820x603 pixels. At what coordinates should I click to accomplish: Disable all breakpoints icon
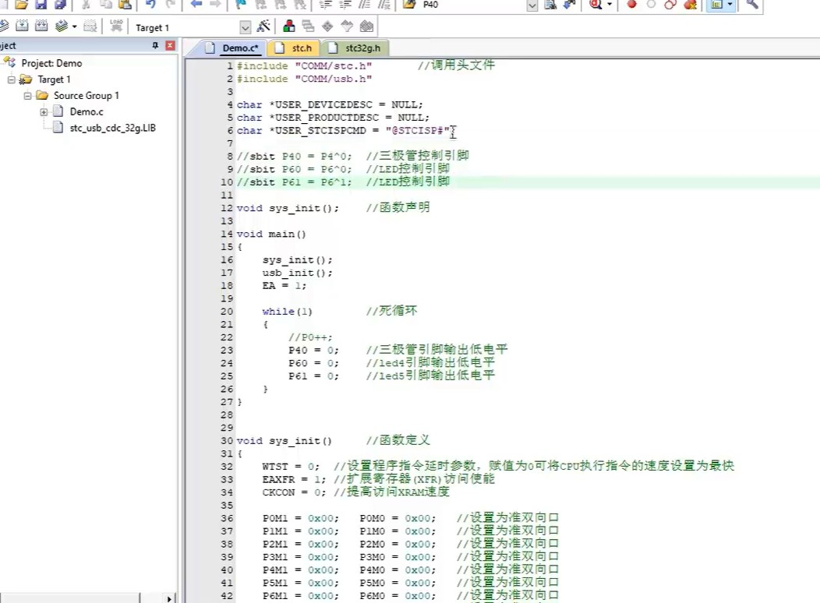670,5
